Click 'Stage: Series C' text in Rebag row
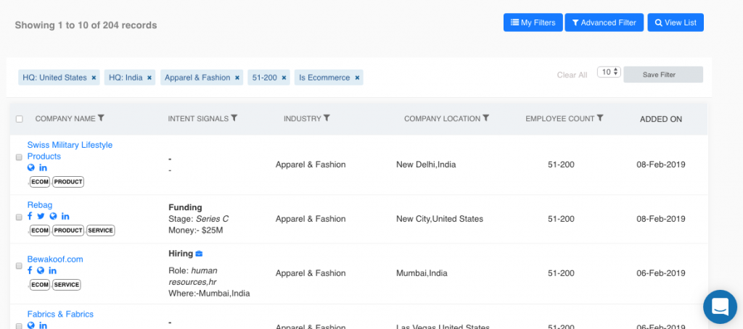 (199, 219)
